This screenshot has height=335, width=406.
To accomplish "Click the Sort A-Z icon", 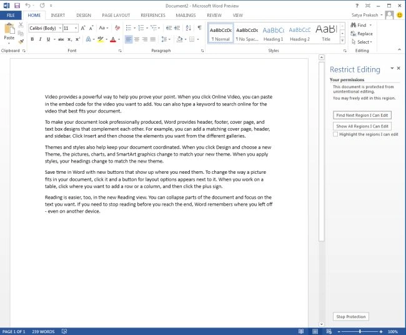I will [x=189, y=27].
